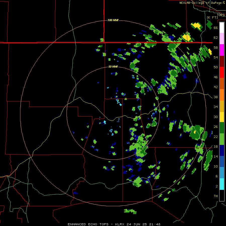Click the TH label on the scale
The width and height of the screenshot is (226, 226).
pos(216,196)
